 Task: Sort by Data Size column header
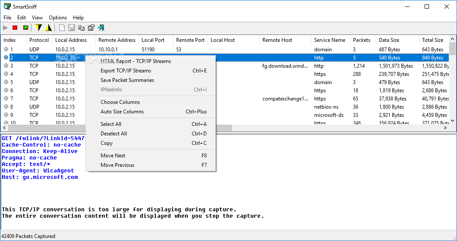click(x=398, y=40)
